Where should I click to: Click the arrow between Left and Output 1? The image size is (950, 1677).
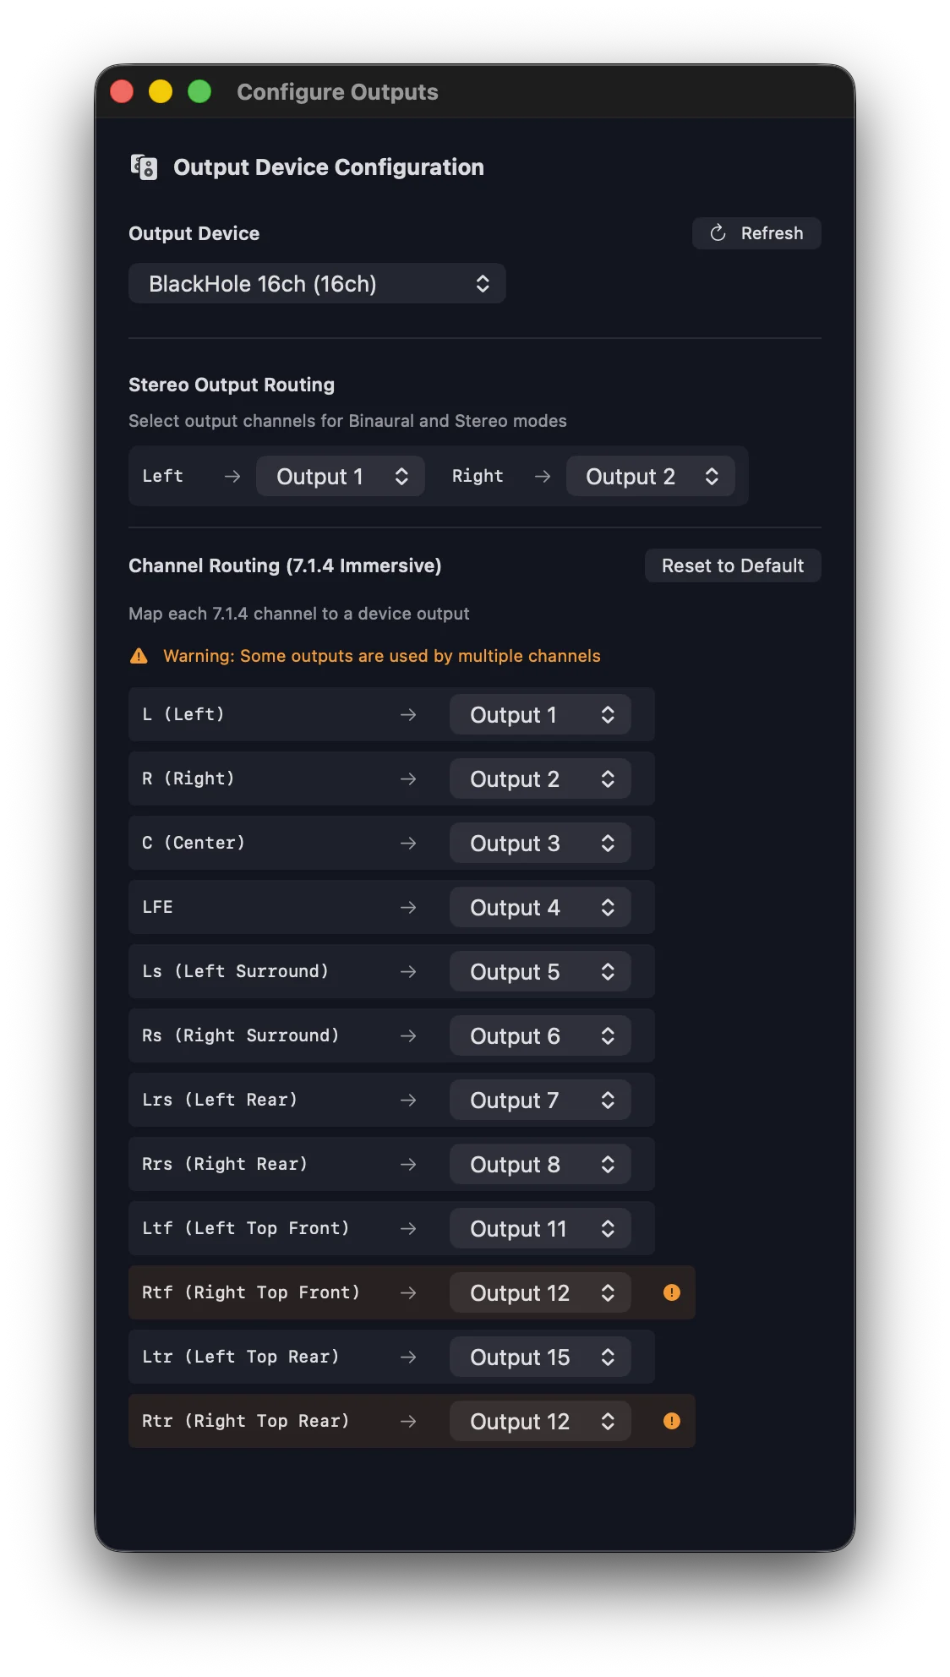pos(231,476)
